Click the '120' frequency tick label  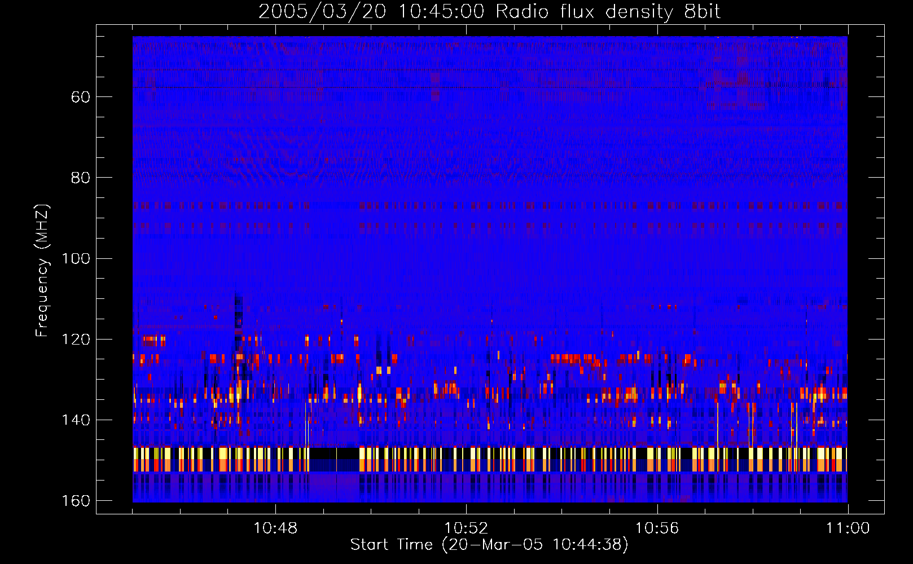[x=76, y=339]
